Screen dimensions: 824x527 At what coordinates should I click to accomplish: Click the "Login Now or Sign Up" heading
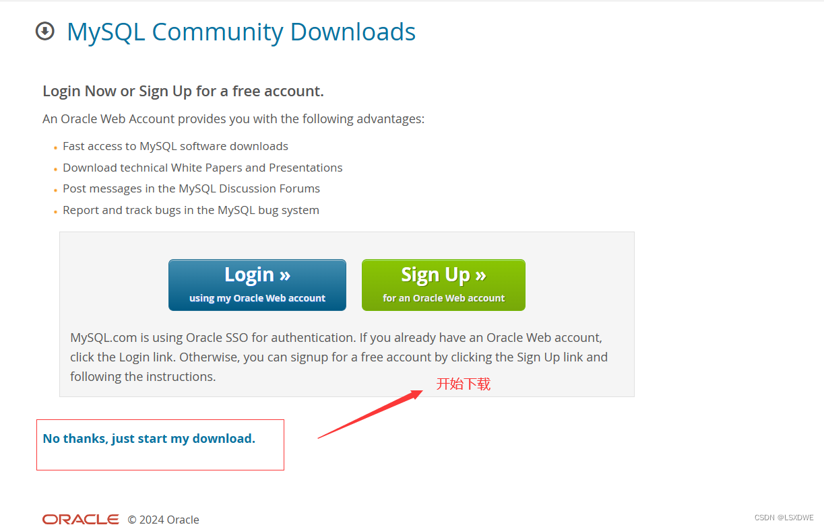(183, 91)
